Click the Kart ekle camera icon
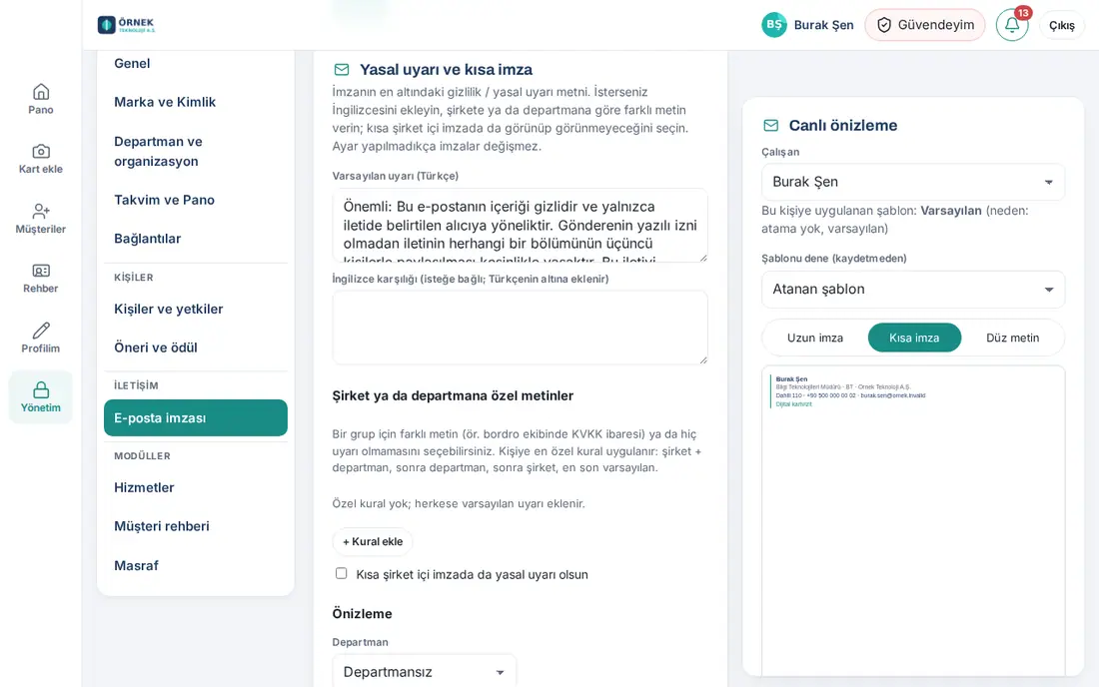The width and height of the screenshot is (1099, 687). (x=41, y=151)
